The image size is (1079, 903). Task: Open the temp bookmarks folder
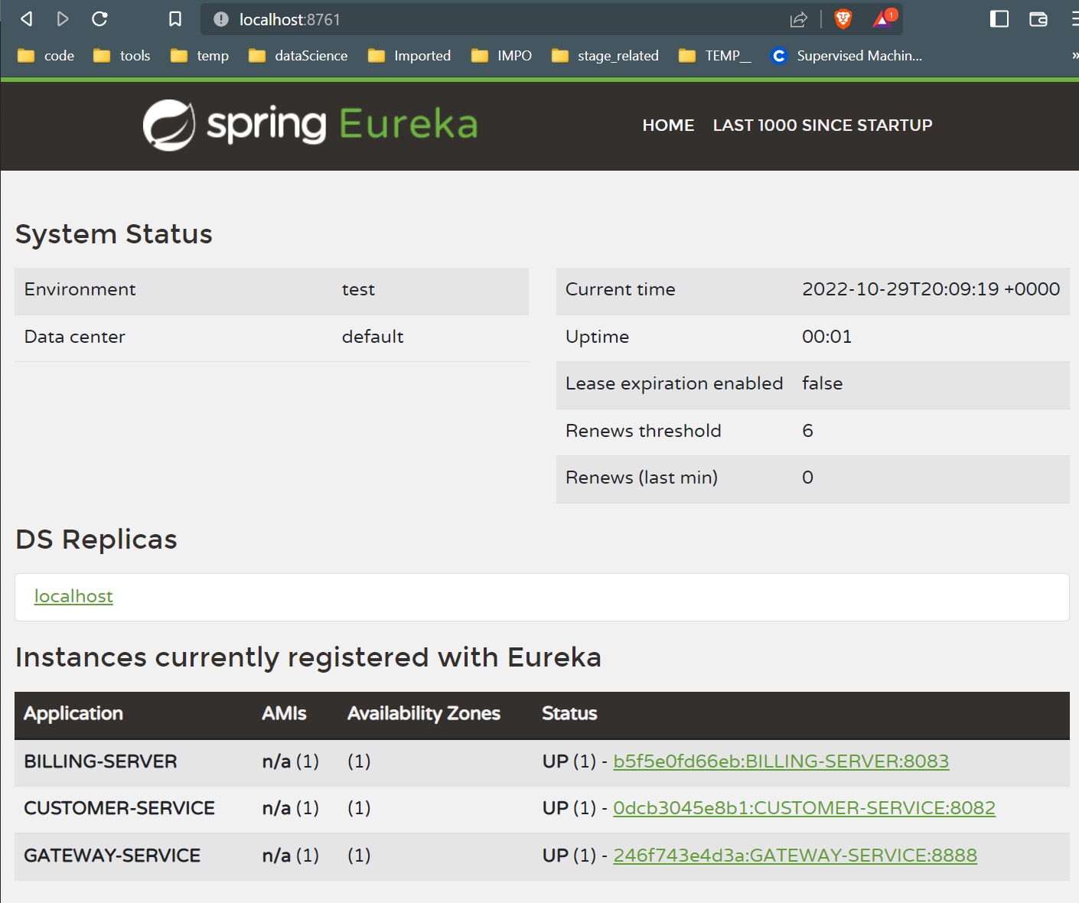200,56
